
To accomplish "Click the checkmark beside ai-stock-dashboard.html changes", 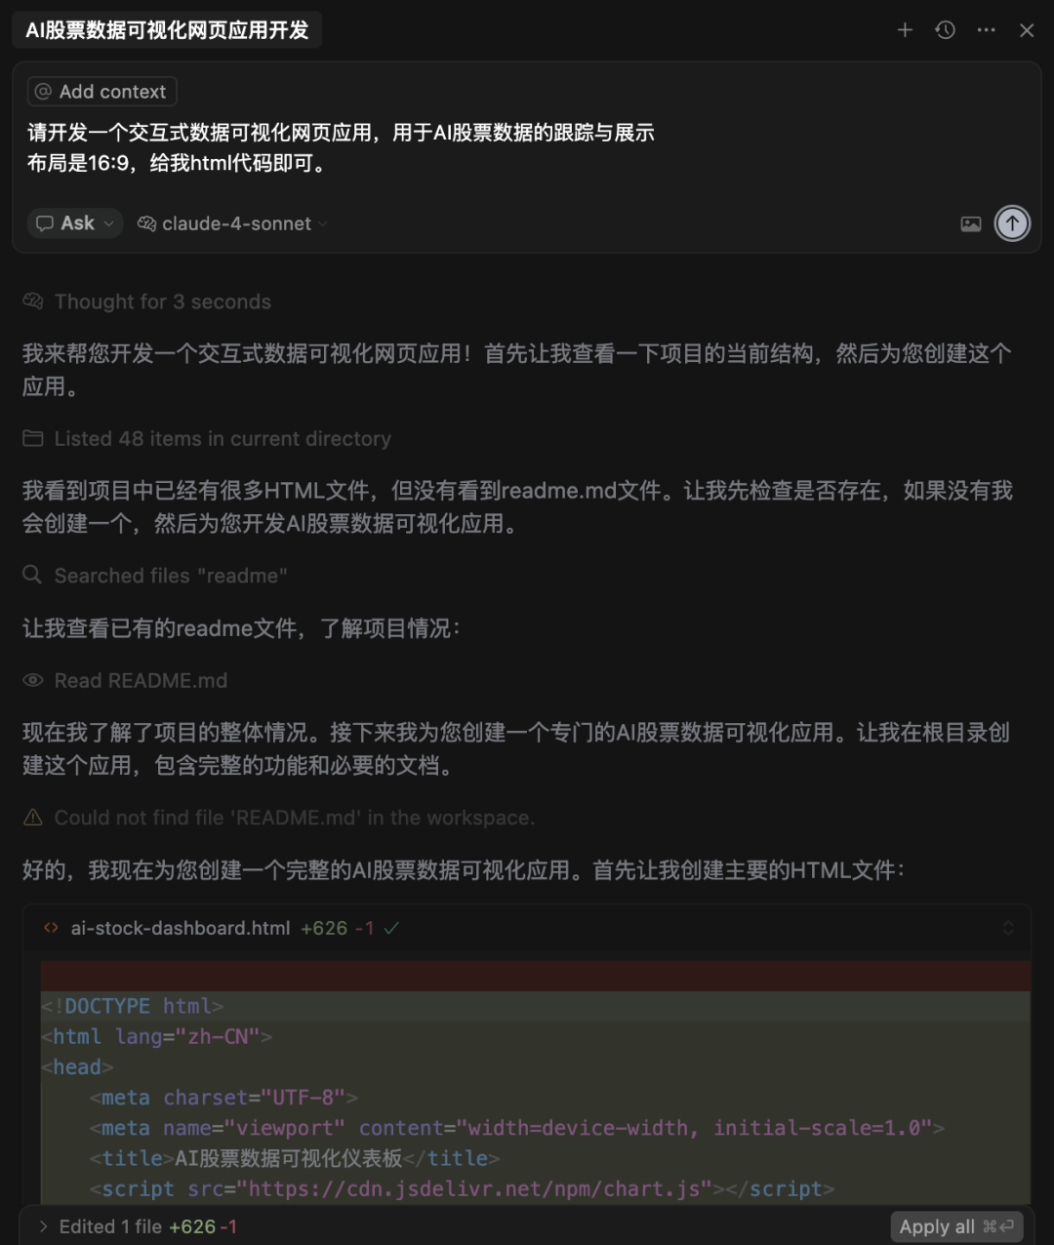I will click(x=391, y=928).
